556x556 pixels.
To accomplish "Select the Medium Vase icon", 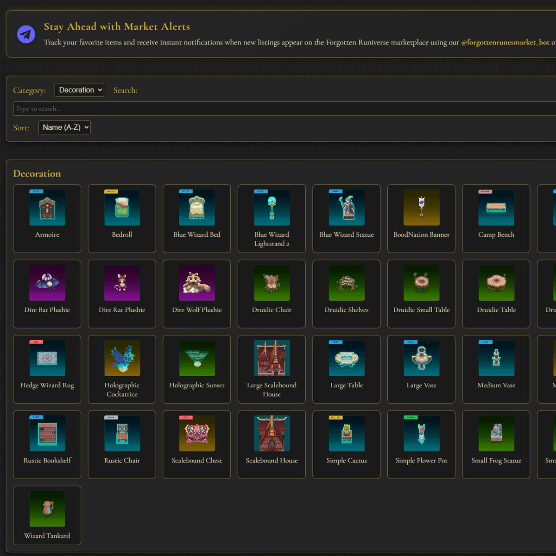I will click(496, 358).
